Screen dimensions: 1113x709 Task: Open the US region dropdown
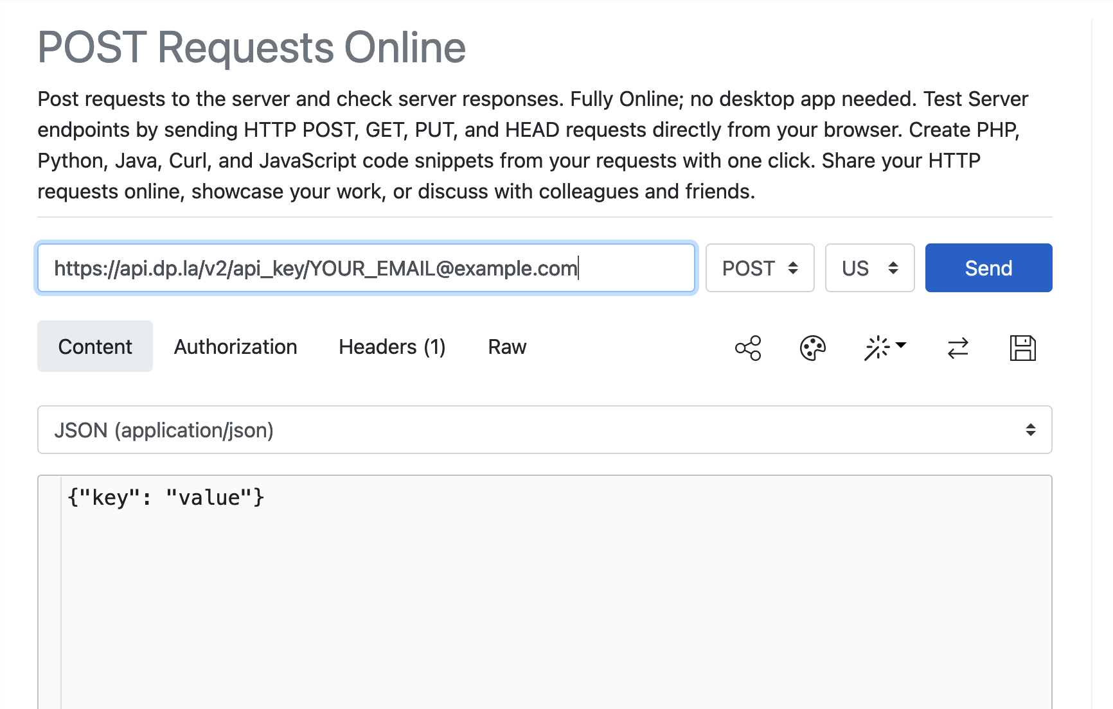click(x=869, y=268)
